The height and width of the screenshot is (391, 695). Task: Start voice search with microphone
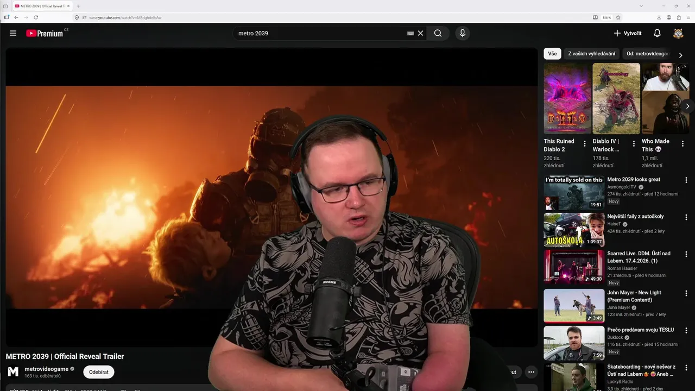click(x=463, y=33)
